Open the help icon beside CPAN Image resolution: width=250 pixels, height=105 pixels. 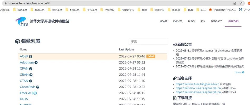[x=31, y=69]
